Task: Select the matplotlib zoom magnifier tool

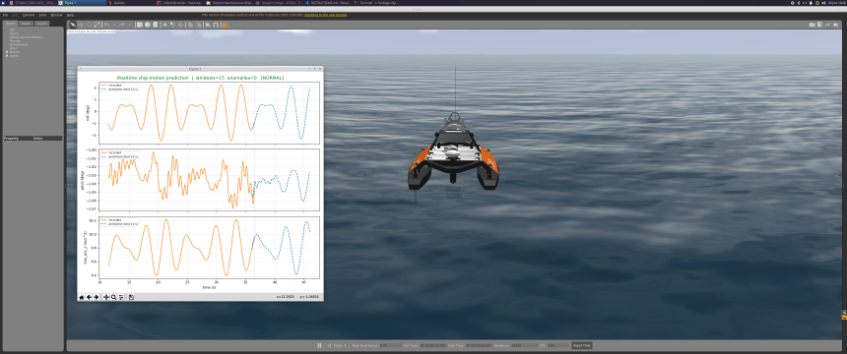Action: click(x=113, y=297)
